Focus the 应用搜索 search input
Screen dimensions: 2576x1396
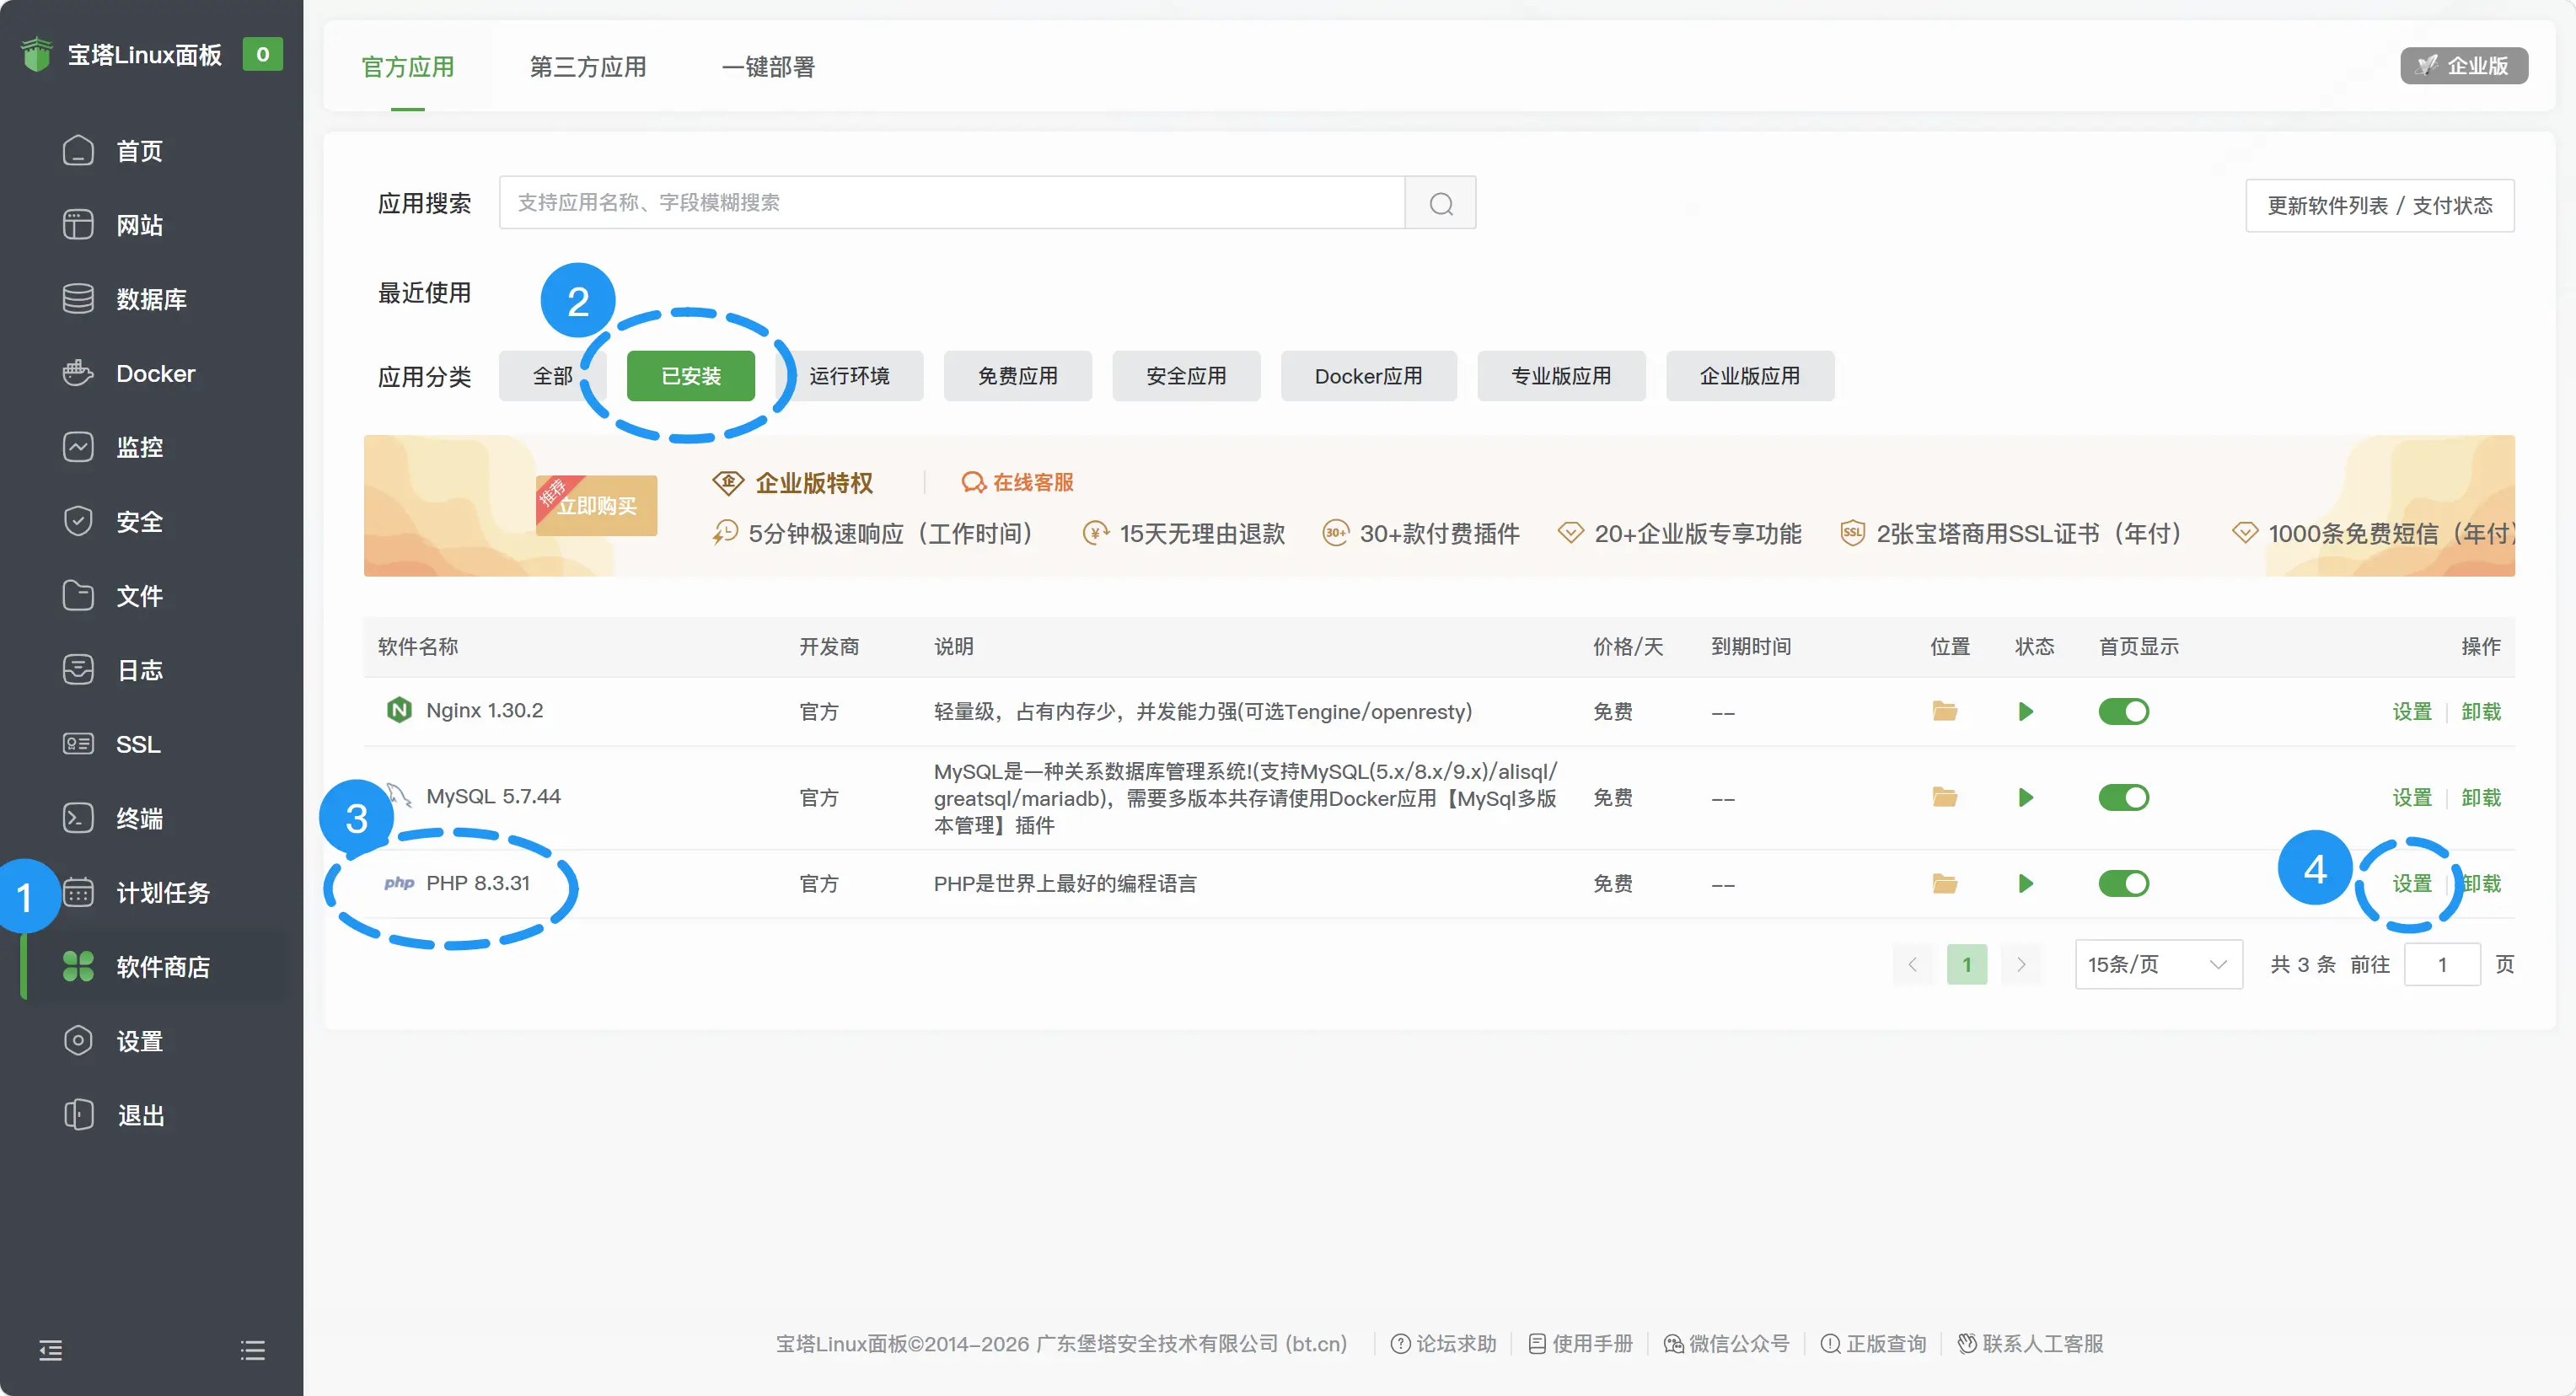click(952, 203)
